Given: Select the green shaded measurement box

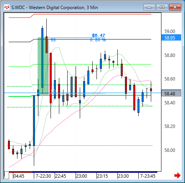Looking at the screenshot, I should pos(43,66).
